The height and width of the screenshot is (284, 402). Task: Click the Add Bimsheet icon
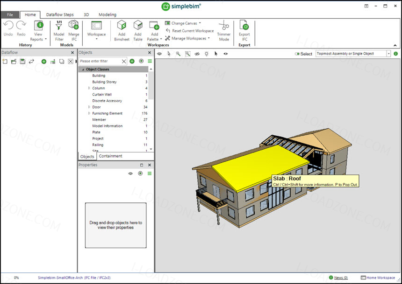coord(122,25)
